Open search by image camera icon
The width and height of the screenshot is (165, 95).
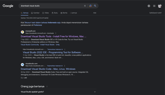pos(90,6)
